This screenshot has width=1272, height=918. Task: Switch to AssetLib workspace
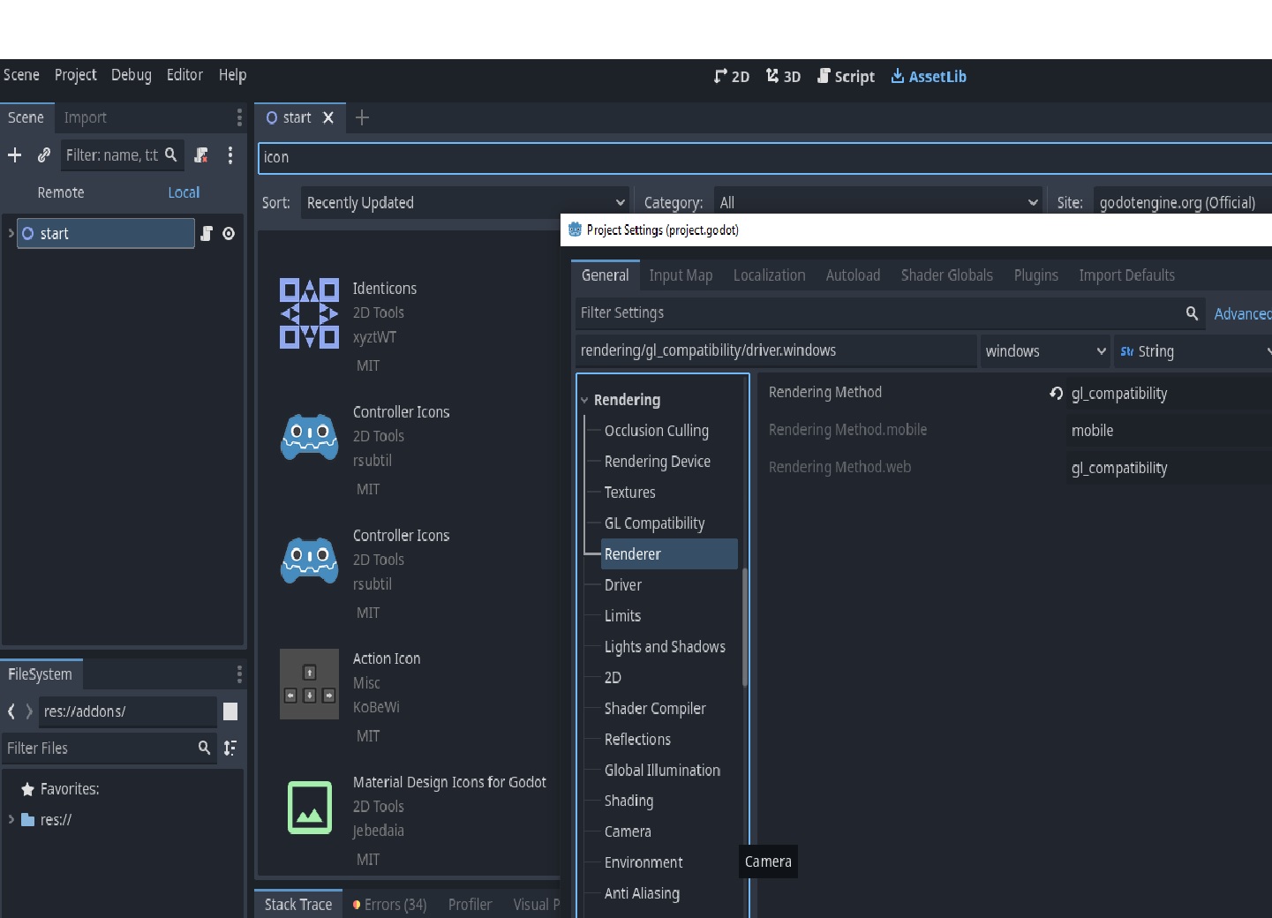tap(929, 77)
